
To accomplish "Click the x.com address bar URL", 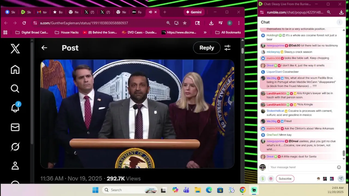I will pyautogui.click(x=84, y=23).
